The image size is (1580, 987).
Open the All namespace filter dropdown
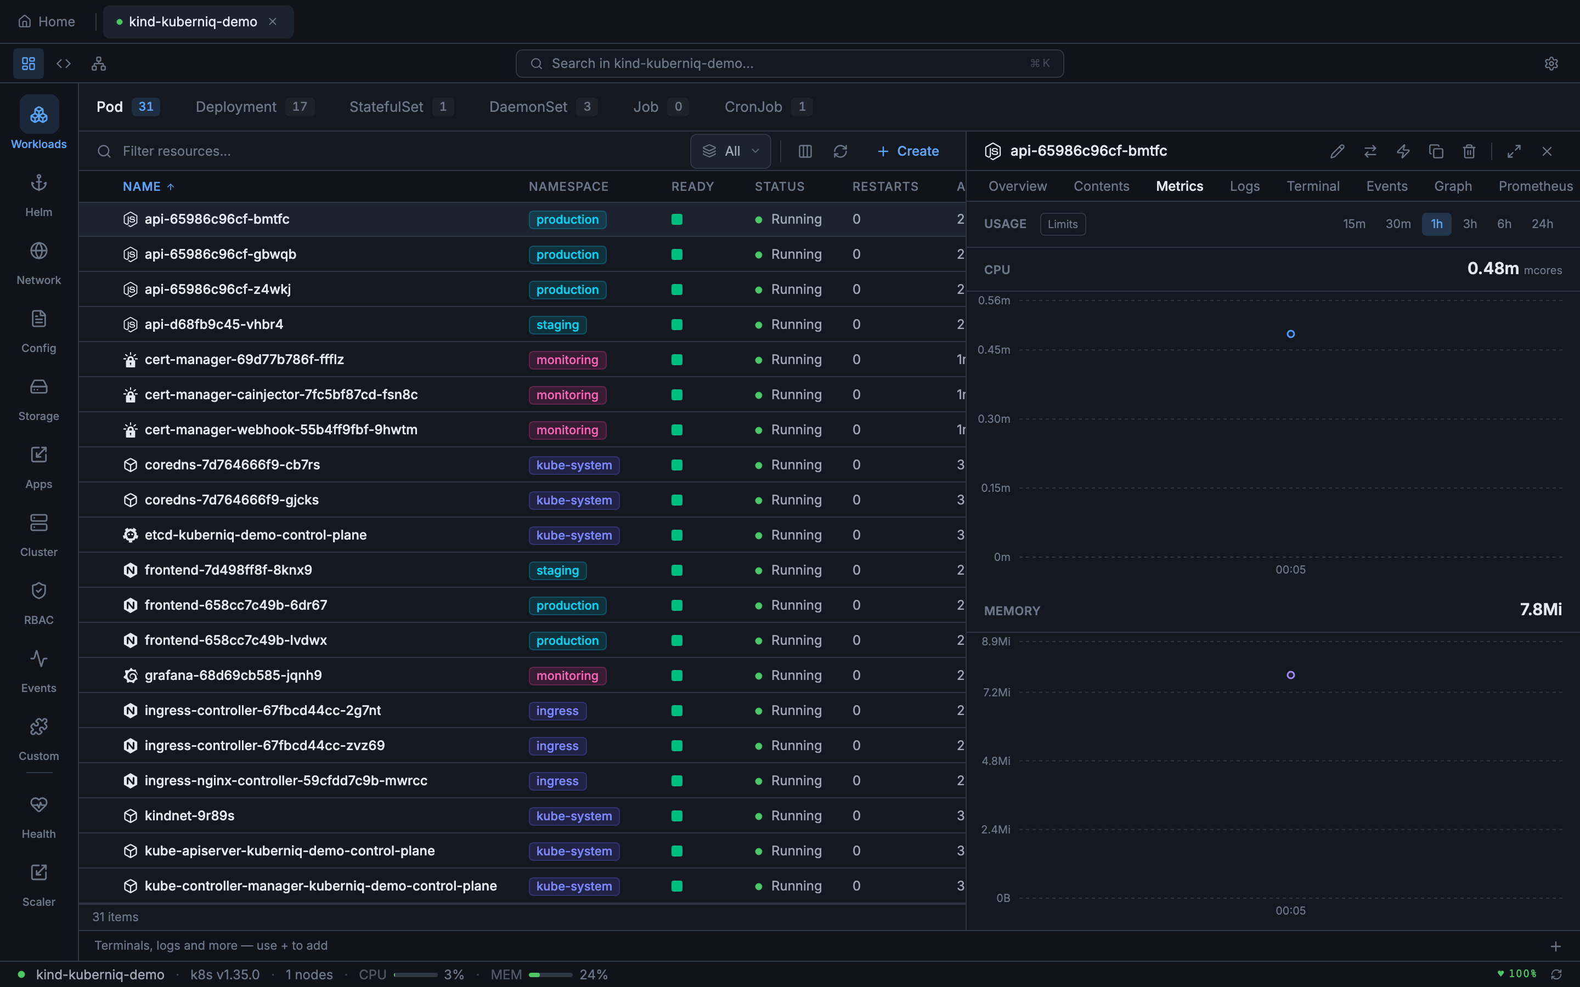click(x=729, y=151)
